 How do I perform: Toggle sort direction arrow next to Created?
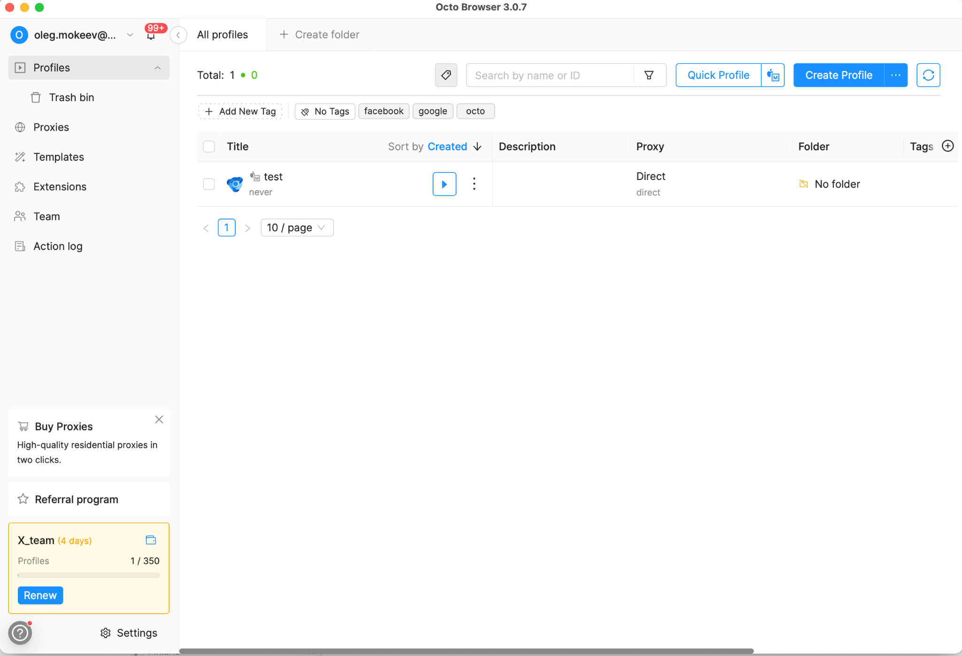coord(477,147)
